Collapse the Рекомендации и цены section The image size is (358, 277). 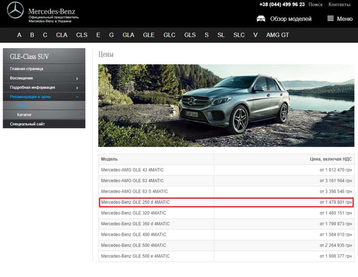click(77, 97)
